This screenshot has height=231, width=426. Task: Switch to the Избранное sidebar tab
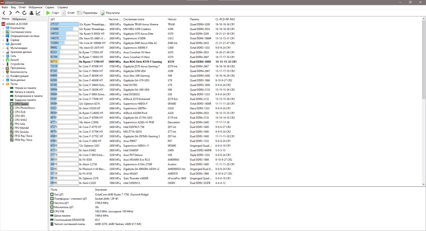coord(19,19)
